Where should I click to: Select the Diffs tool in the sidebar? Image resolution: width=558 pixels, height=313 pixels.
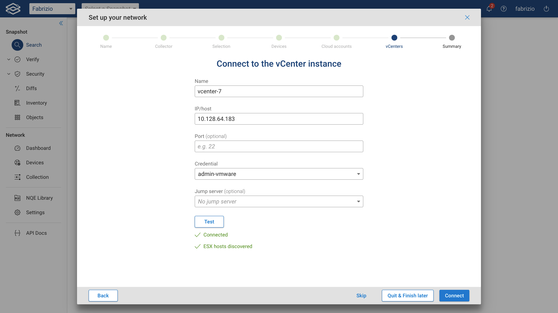31,88
